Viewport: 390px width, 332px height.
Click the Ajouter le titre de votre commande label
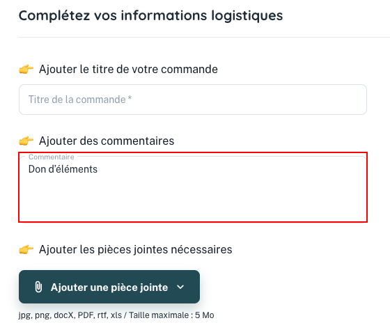point(128,69)
